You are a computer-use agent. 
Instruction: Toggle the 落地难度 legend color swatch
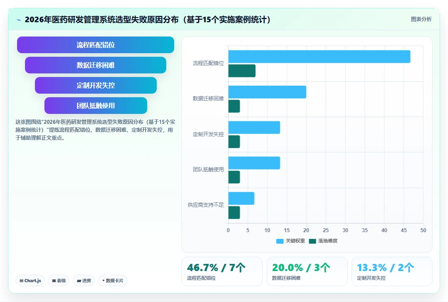point(313,241)
